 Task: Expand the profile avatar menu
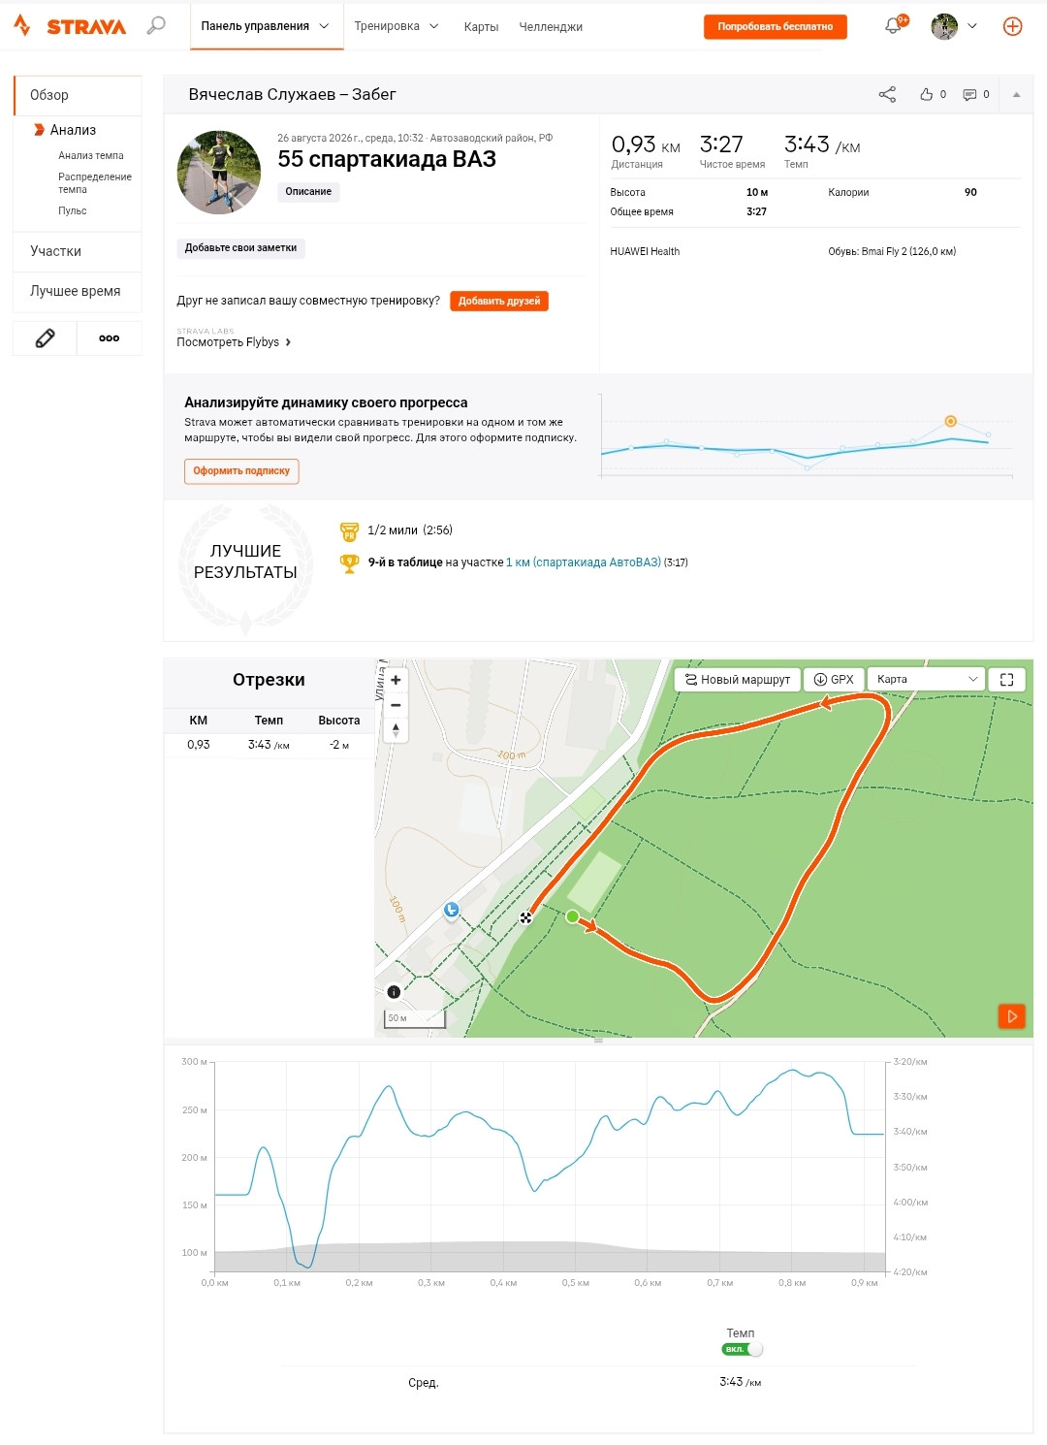[954, 26]
